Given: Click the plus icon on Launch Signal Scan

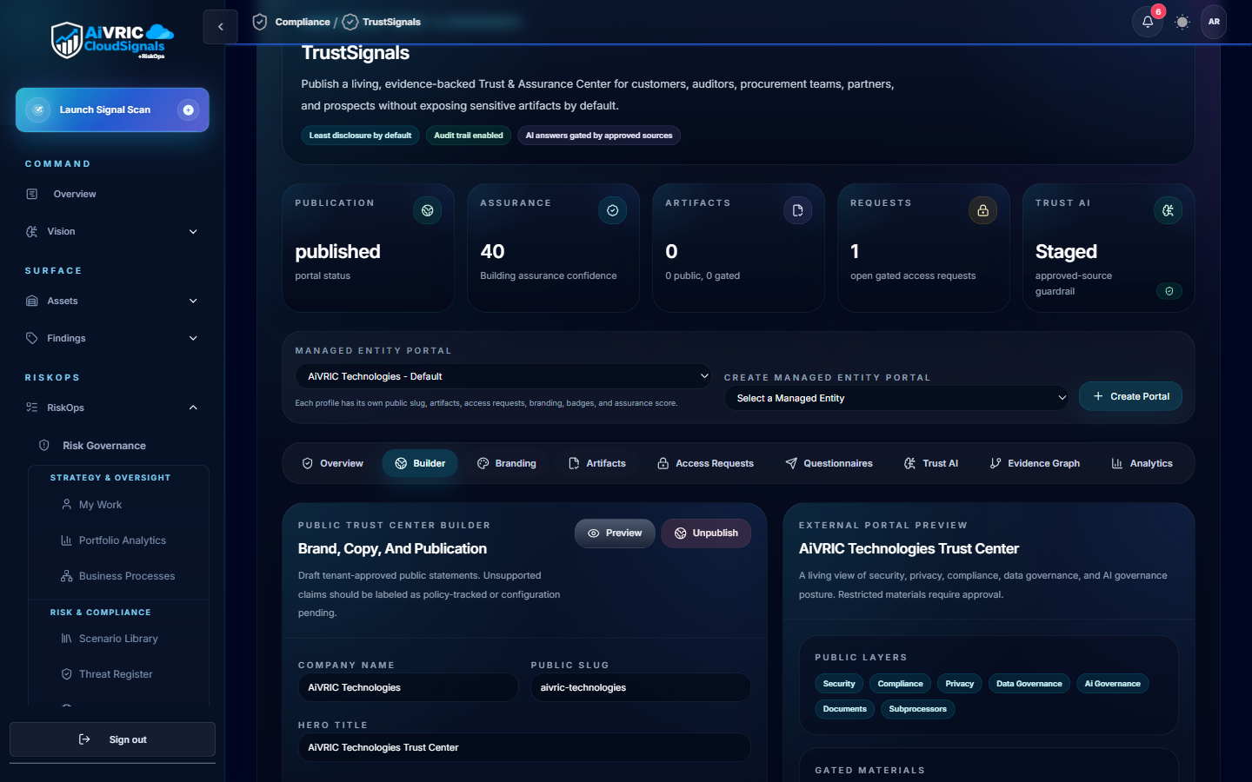Looking at the screenshot, I should [188, 109].
